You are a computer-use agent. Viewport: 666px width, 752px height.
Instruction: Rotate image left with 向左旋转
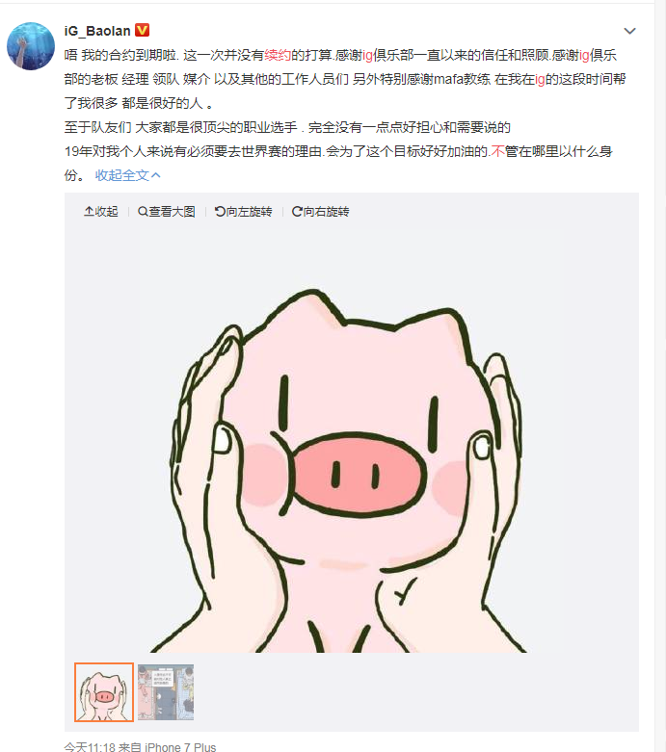(244, 212)
